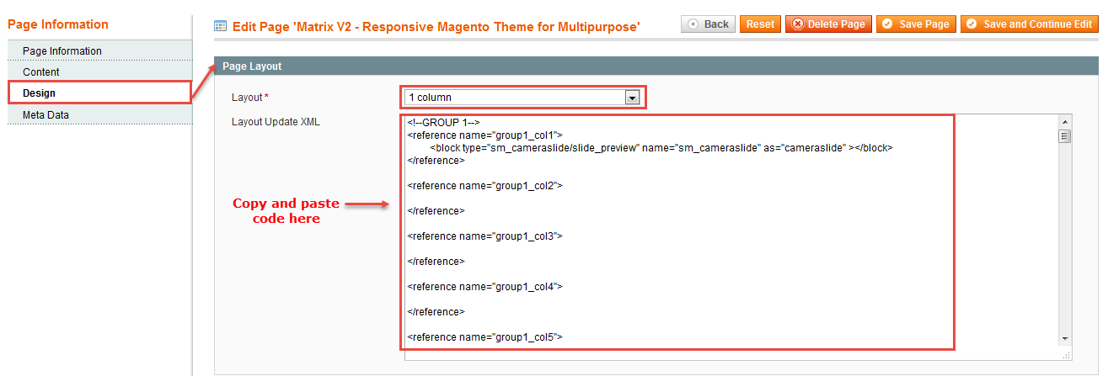Click the XML textarea scroll down arrow
1108x376 pixels.
pyautogui.click(x=1065, y=337)
